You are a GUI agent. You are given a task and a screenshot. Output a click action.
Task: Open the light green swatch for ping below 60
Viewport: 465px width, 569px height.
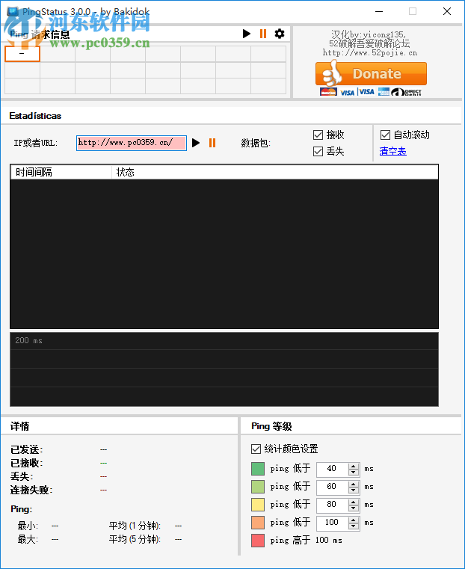click(x=258, y=487)
